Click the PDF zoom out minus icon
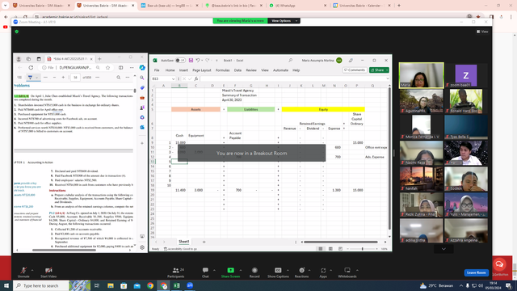Viewport: 517px width, 291px height. (54, 78)
